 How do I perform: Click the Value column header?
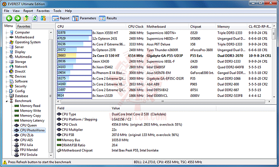pyautogui.click(x=163, y=108)
